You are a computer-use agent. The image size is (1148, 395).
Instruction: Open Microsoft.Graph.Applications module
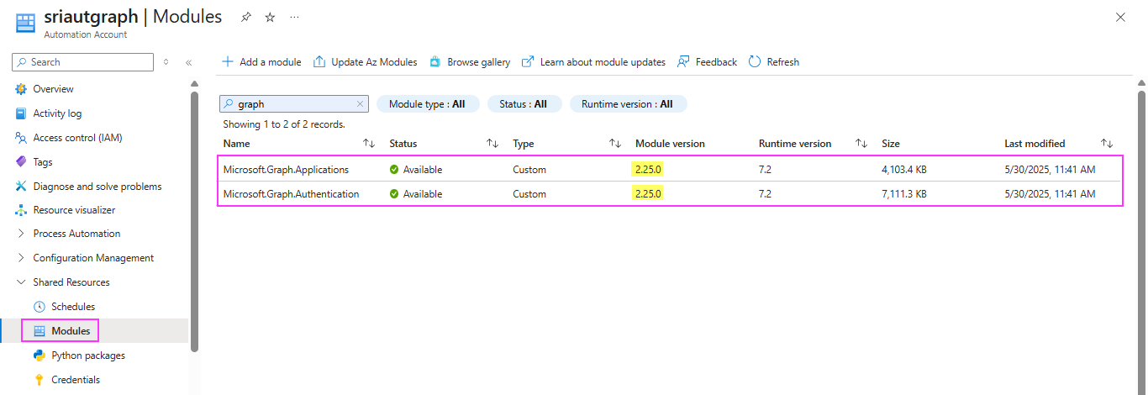click(286, 170)
